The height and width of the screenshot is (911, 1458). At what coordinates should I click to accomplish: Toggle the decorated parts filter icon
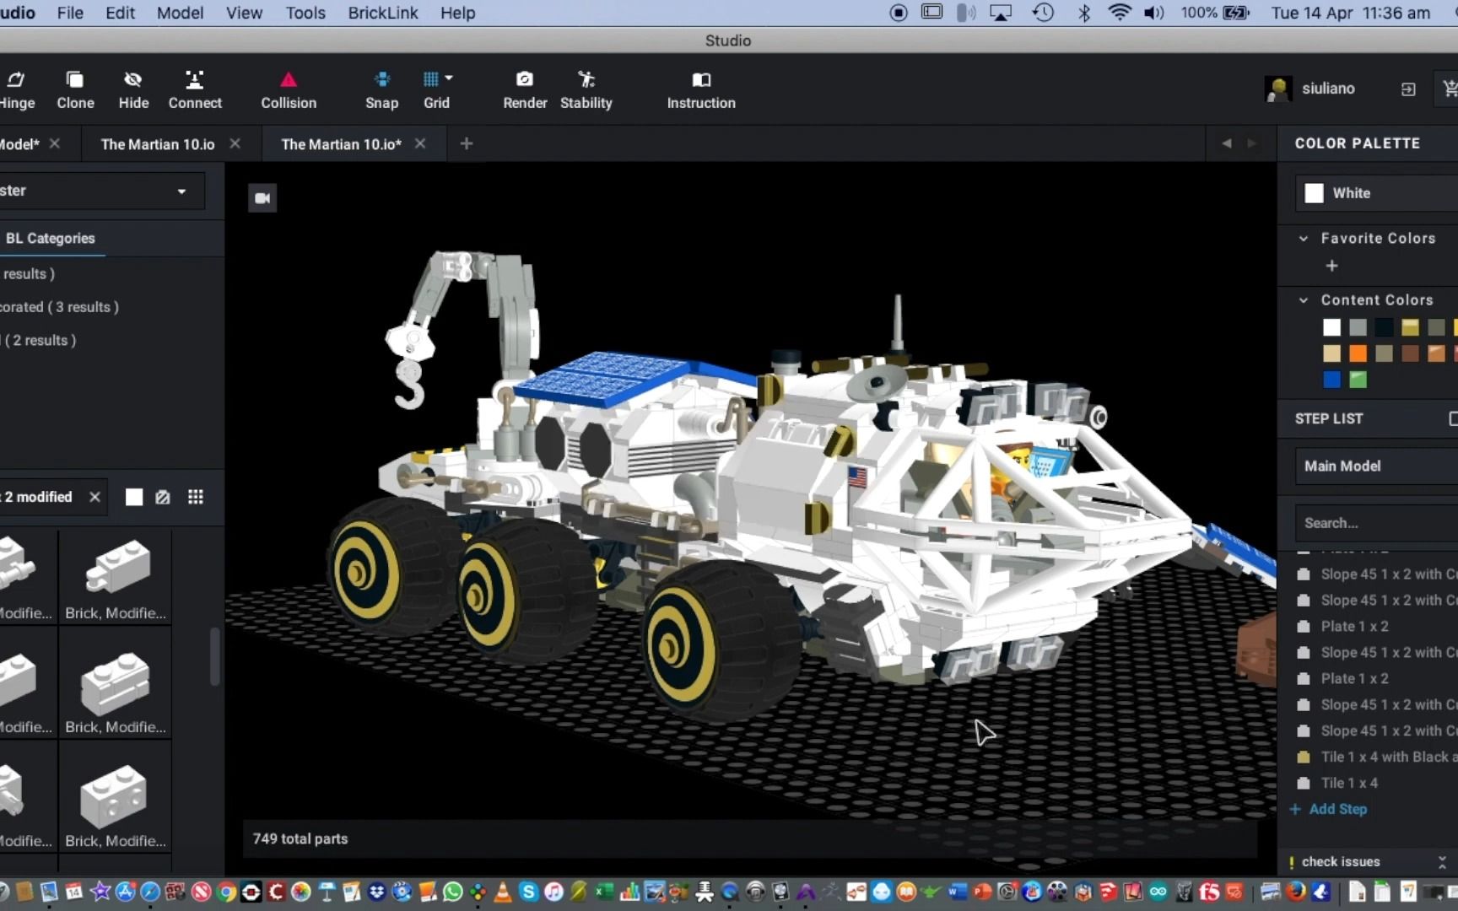point(163,497)
